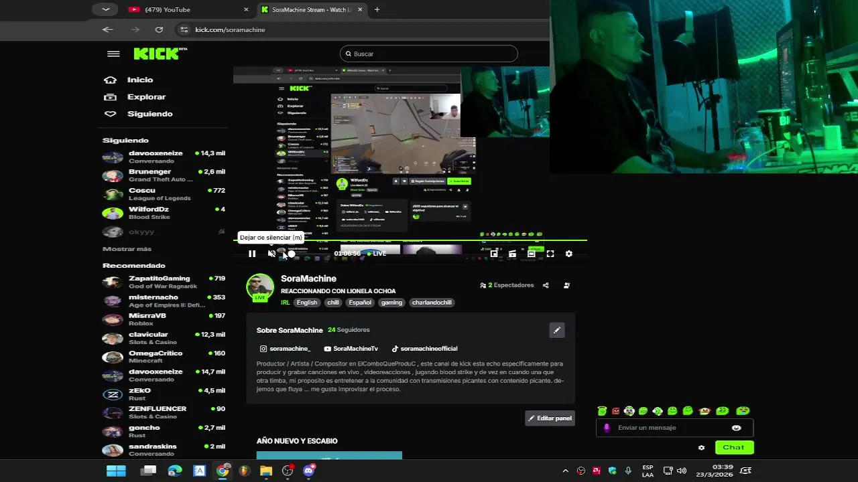858x482 pixels.
Task: Open chat settings gear icon
Action: coord(702,448)
